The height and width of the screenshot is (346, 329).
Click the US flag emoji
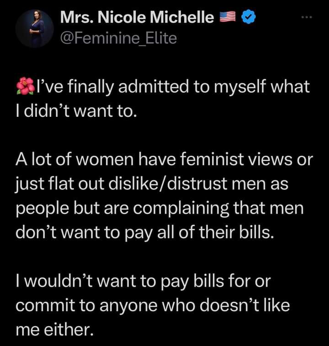(227, 18)
